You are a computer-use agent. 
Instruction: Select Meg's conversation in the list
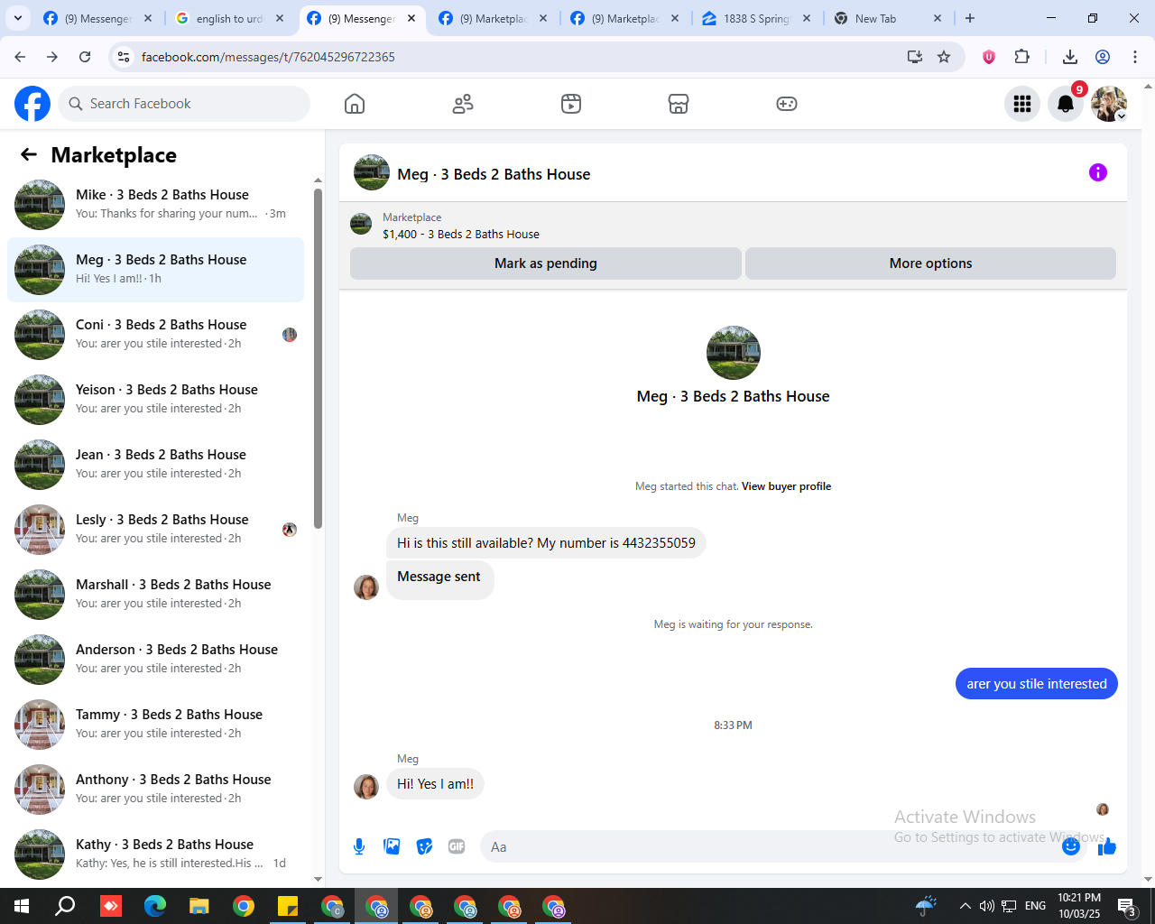155,270
